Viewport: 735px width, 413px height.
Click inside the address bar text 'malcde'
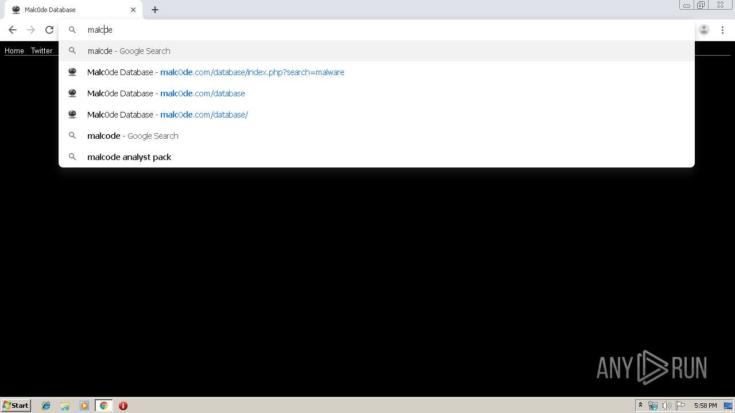pyautogui.click(x=100, y=30)
